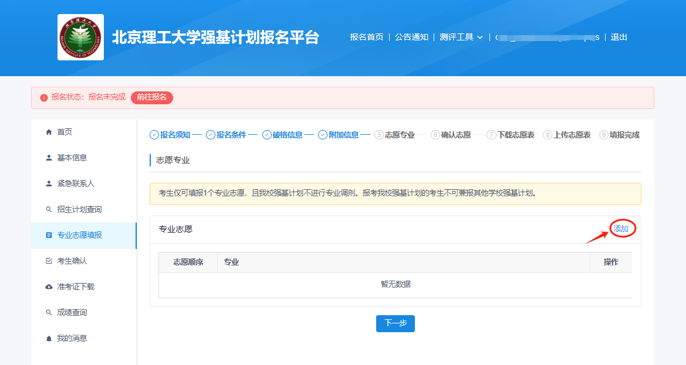The height and width of the screenshot is (365, 686).
Task: Click the Beijing Institute of Technology logo
Action: point(80,37)
